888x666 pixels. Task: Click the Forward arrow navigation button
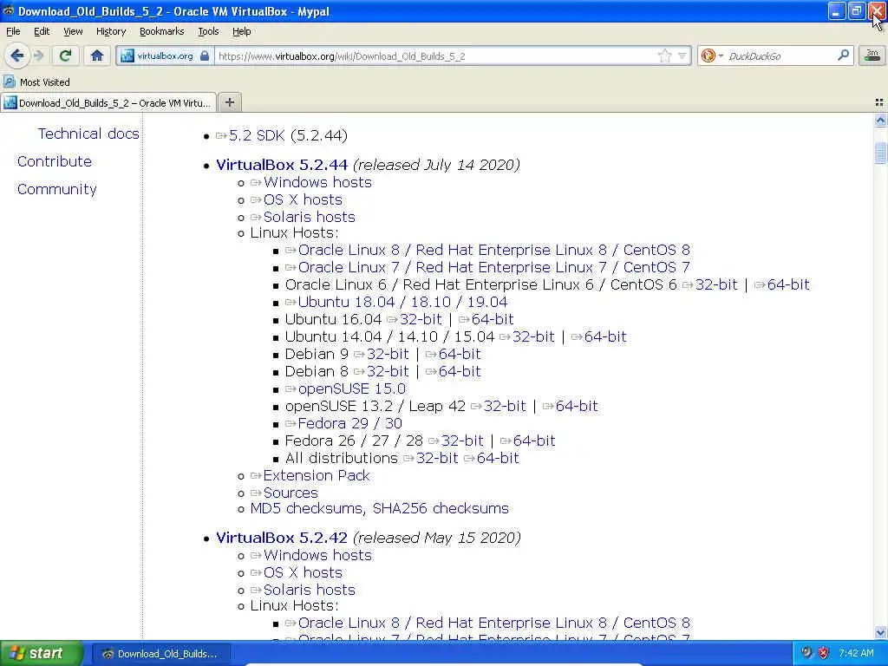click(x=38, y=55)
